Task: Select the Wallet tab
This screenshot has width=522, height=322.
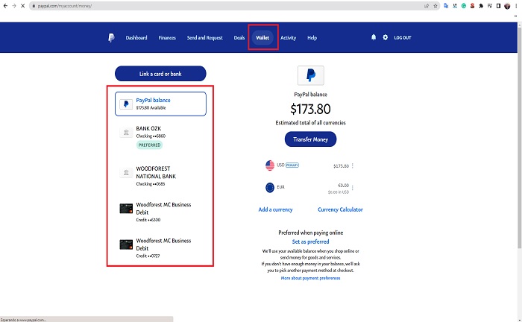Action: pyautogui.click(x=262, y=37)
